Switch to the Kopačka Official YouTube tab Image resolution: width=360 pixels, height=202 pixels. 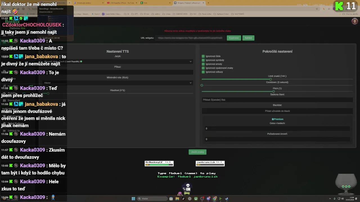[x=122, y=3]
